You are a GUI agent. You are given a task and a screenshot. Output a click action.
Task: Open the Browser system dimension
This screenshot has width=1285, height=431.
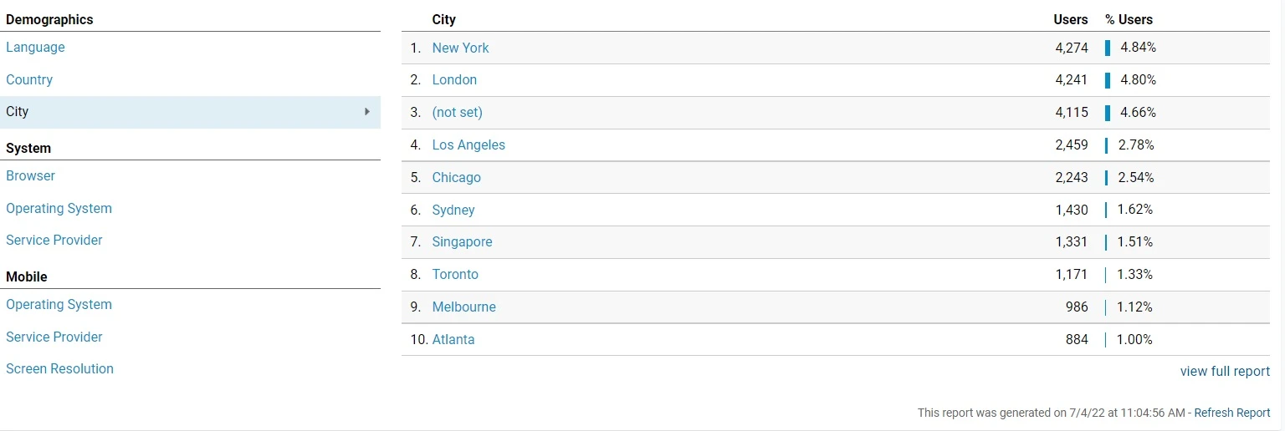coord(30,176)
